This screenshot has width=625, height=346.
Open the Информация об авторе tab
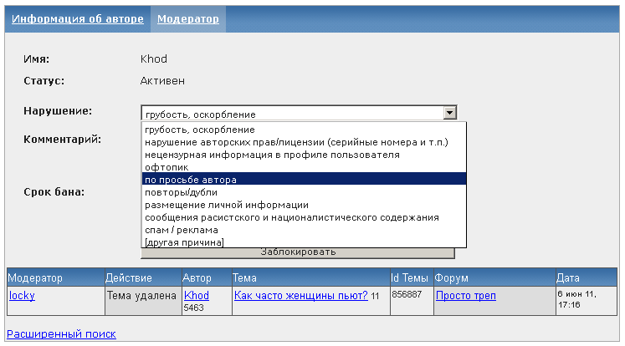click(x=78, y=18)
